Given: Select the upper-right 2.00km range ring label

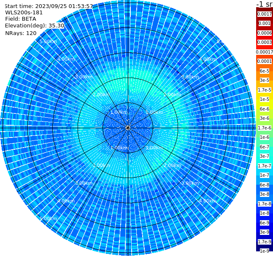Looking at the screenshot, I should [x=172, y=94].
